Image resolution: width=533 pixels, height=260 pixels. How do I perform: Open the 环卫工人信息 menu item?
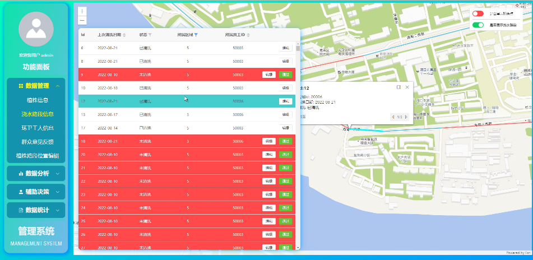tap(38, 128)
